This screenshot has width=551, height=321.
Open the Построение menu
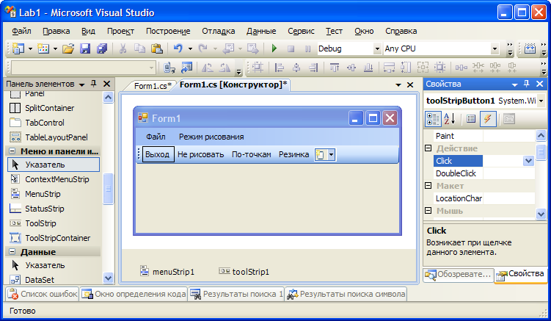pos(168,31)
